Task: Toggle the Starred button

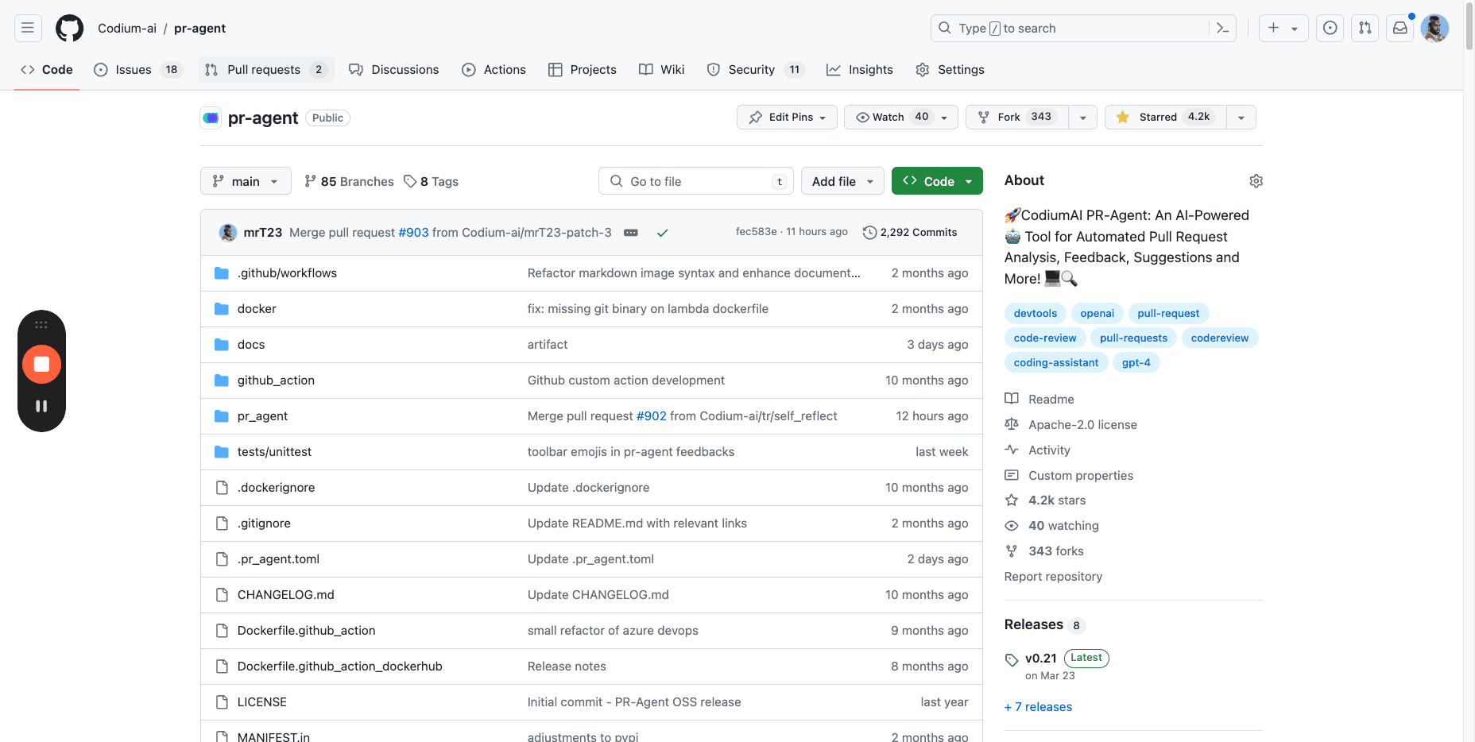Action: click(x=1166, y=117)
